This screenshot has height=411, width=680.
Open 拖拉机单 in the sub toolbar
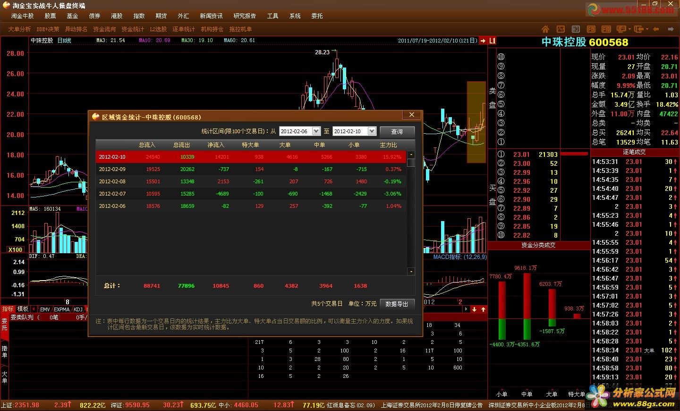240,29
